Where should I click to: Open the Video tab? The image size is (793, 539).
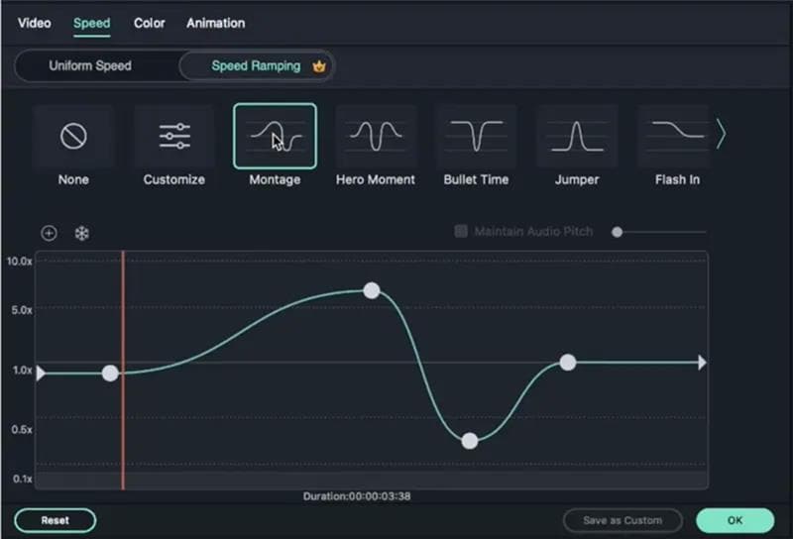35,23
